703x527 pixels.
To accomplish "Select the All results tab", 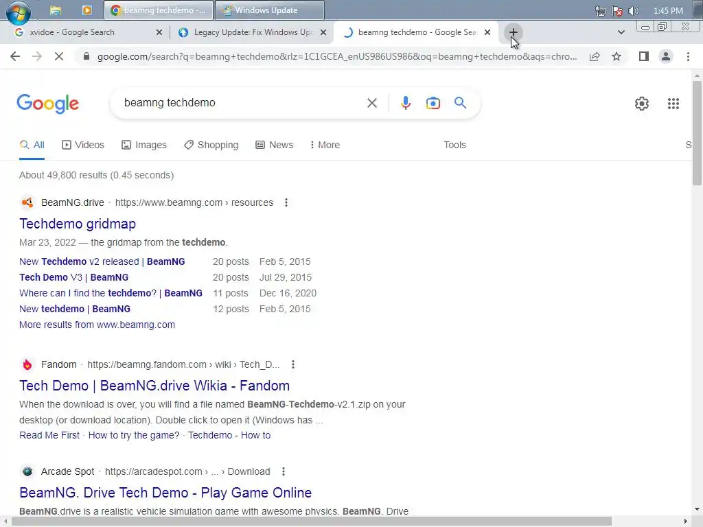I will [x=32, y=145].
